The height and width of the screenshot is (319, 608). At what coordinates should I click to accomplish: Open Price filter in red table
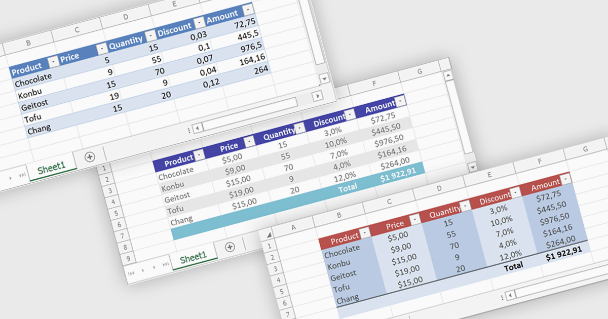(x=414, y=220)
